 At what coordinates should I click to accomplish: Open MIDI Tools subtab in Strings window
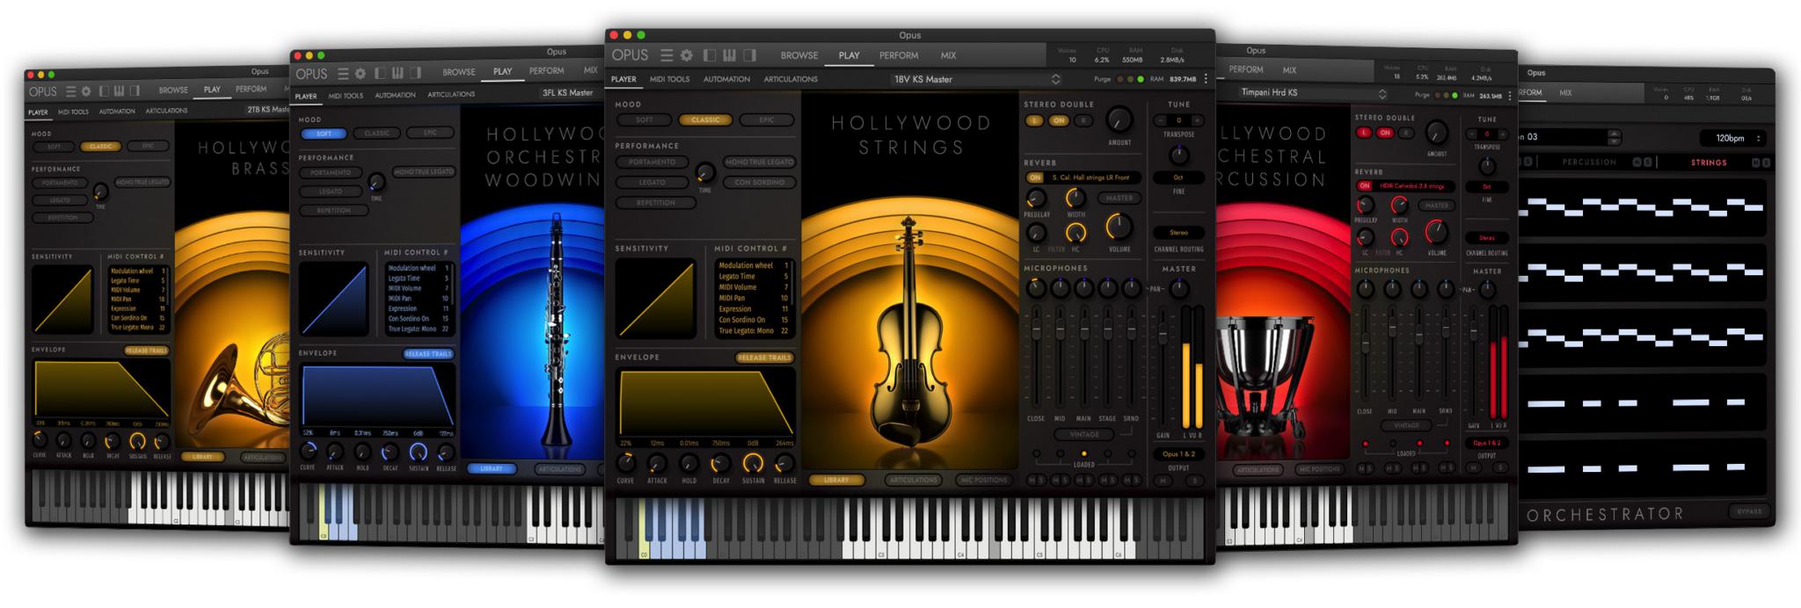(669, 79)
